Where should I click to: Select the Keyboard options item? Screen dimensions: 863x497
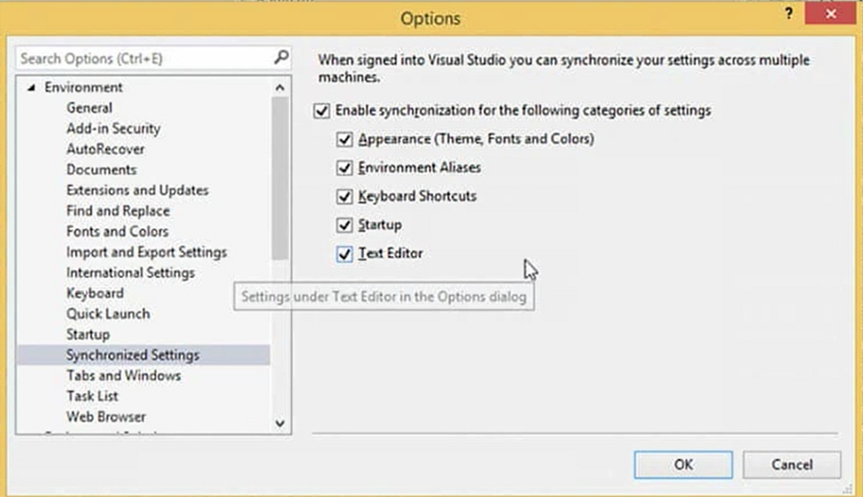[x=94, y=293]
